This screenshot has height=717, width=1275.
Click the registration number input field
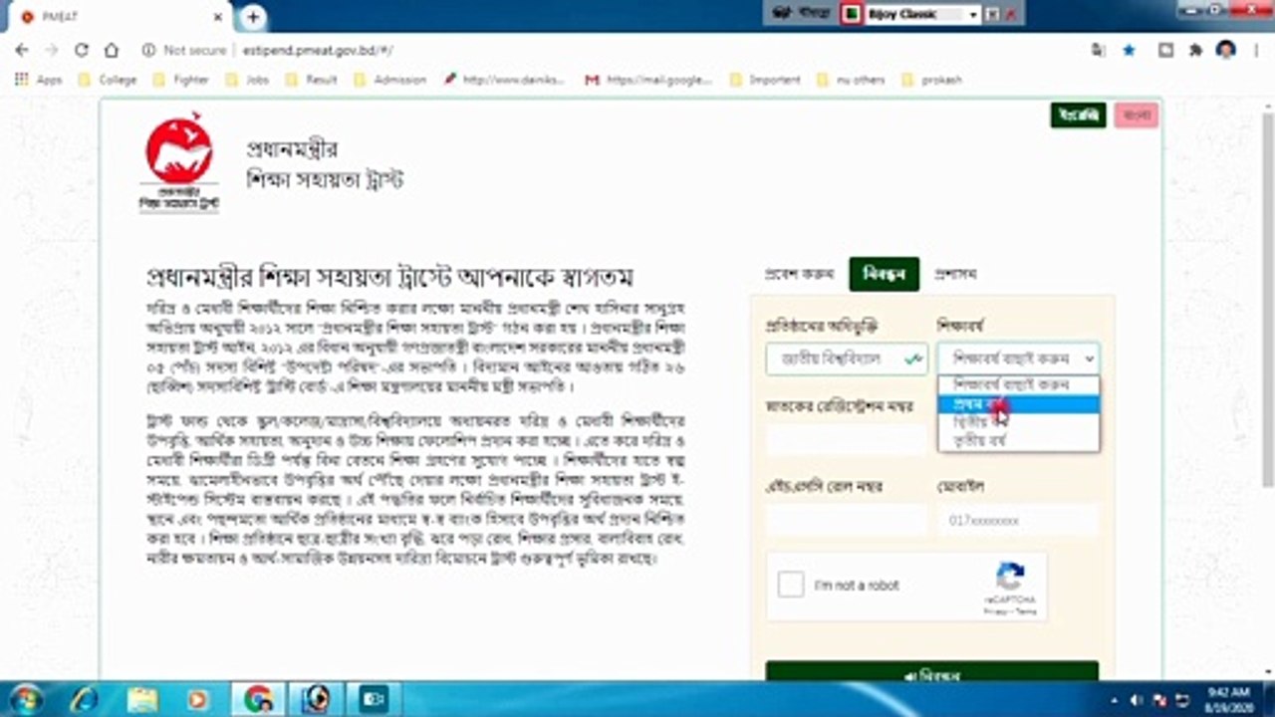846,439
